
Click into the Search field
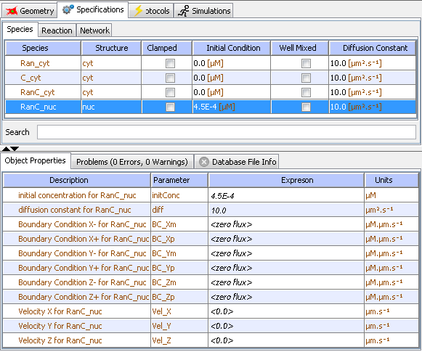[x=227, y=132]
